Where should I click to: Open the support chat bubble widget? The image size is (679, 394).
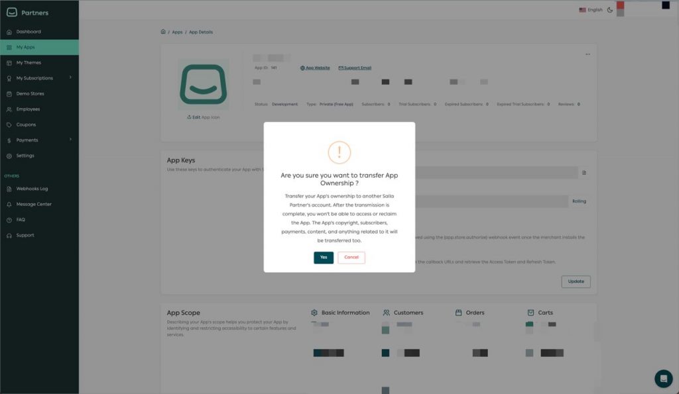[x=663, y=378]
